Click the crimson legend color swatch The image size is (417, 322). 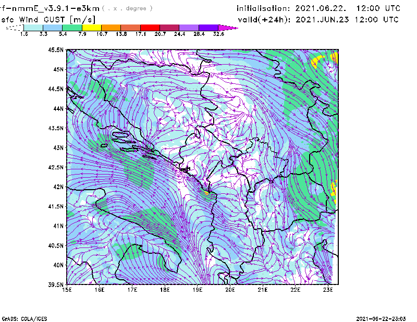coord(169,28)
